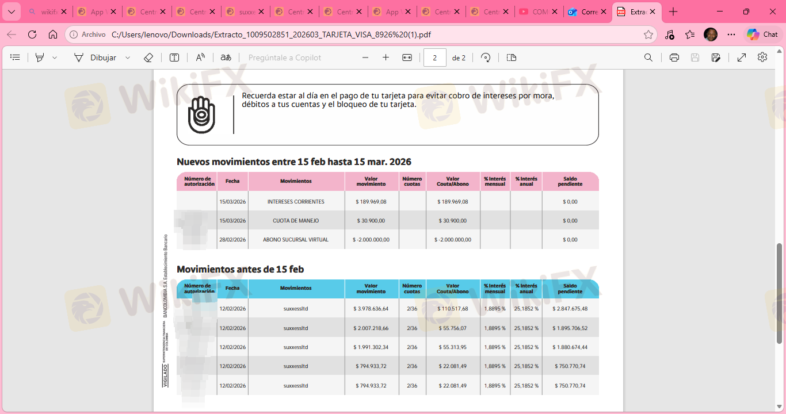Open the PDF table of contents panel

click(15, 57)
